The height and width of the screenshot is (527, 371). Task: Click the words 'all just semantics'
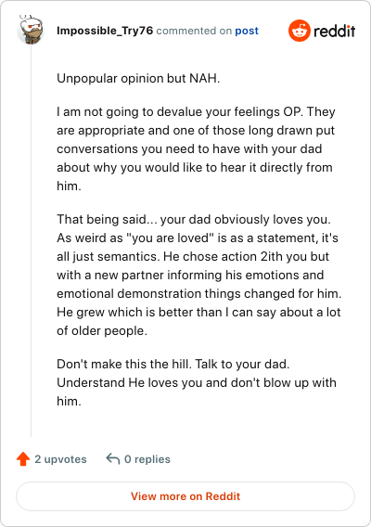(x=109, y=256)
